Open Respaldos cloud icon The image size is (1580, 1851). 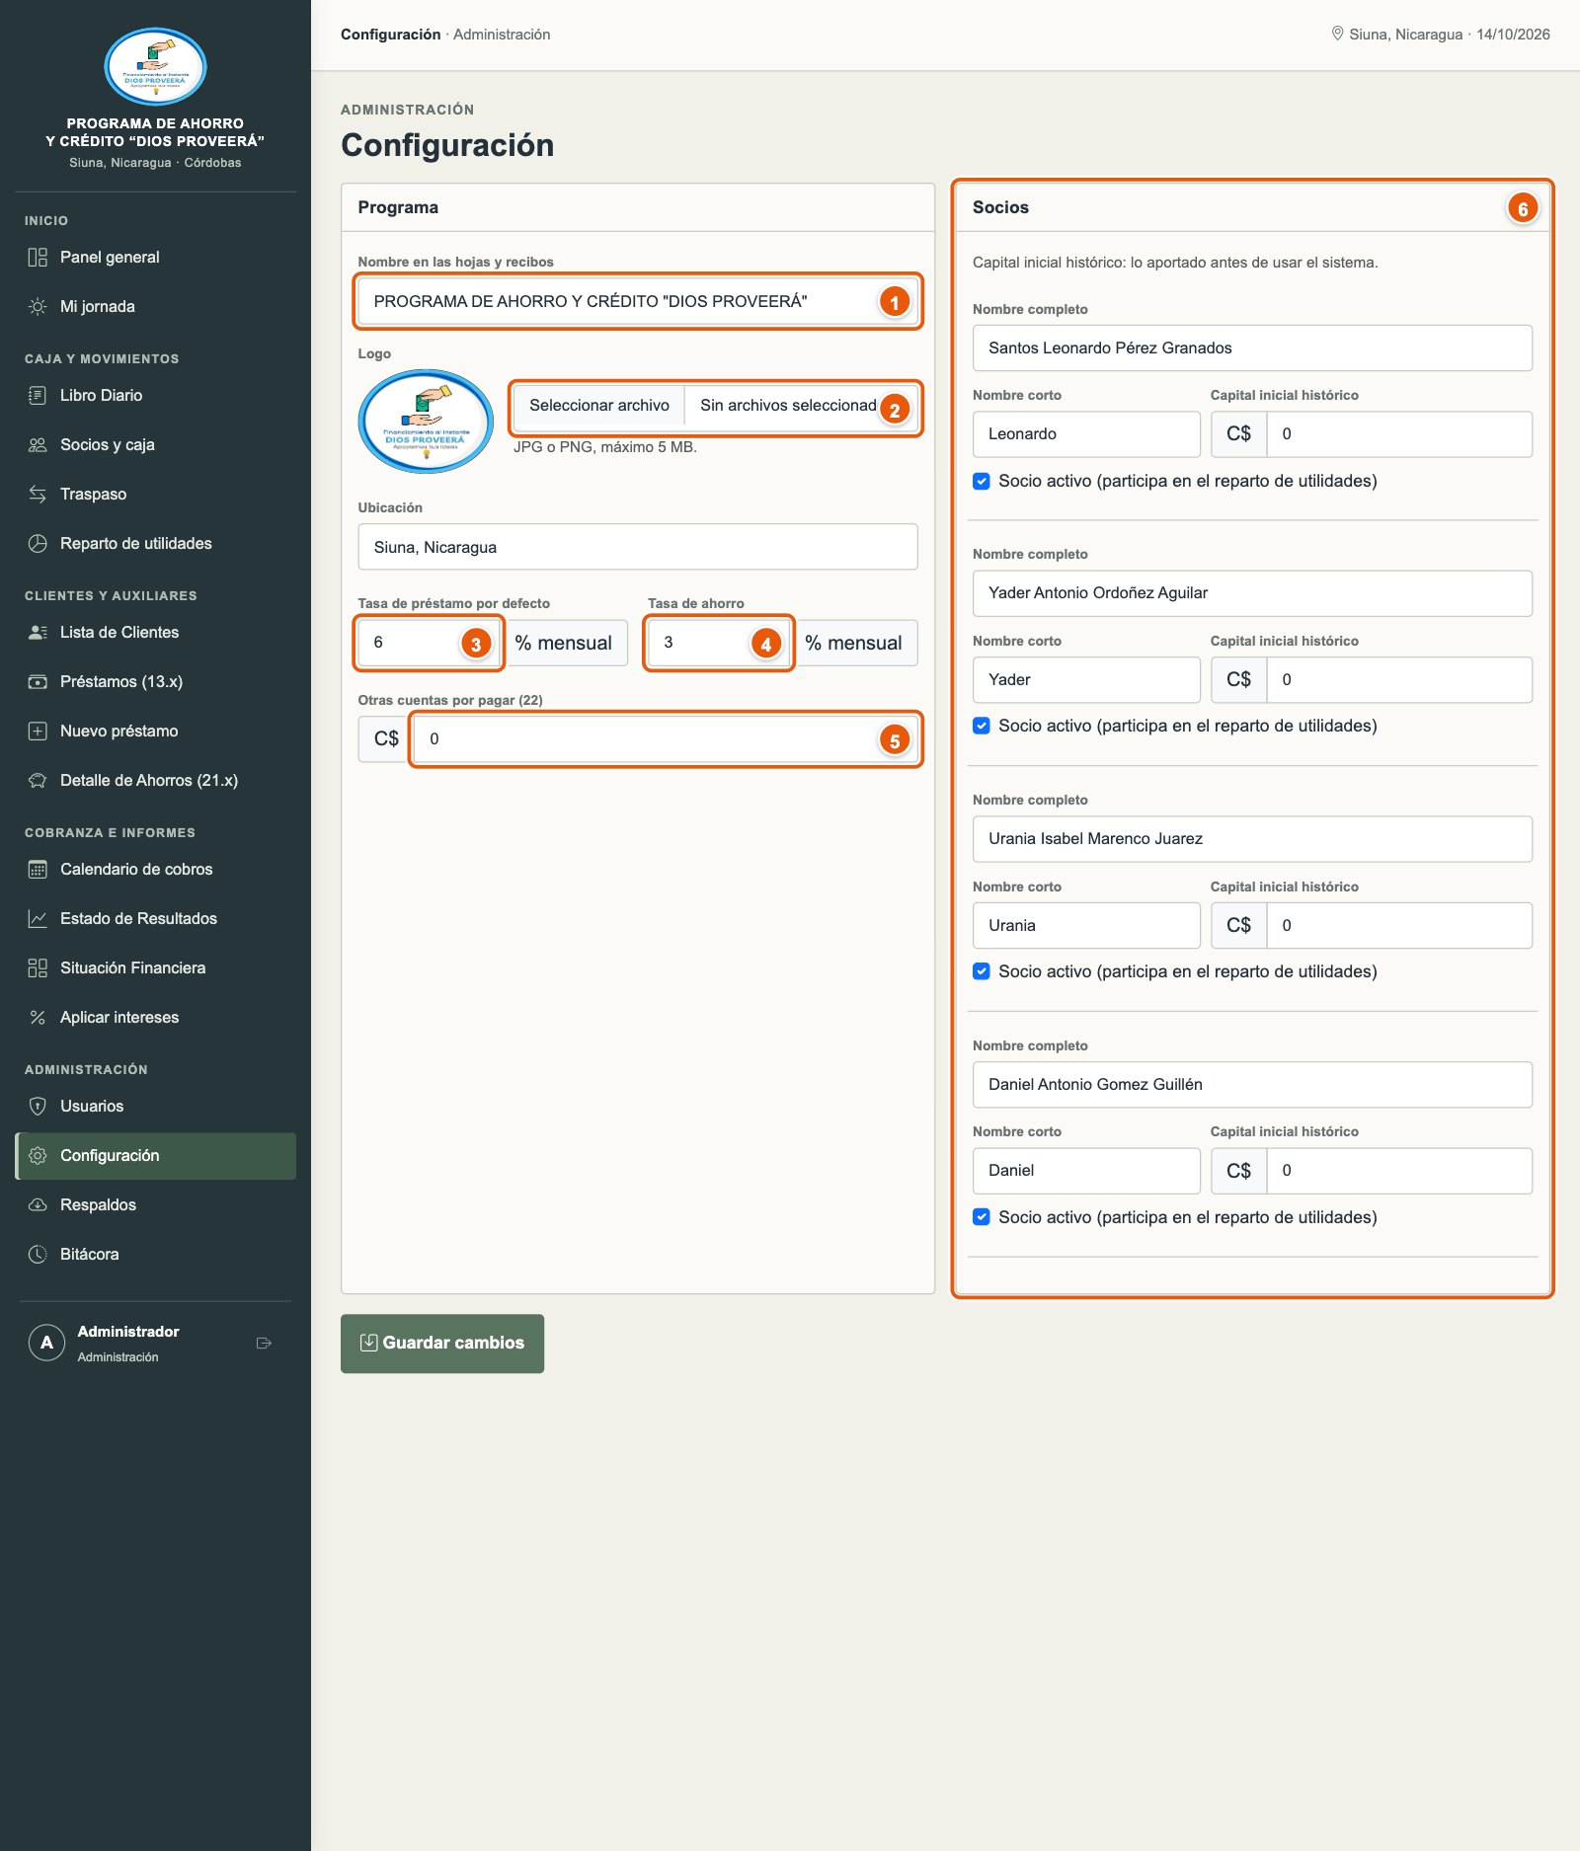38,1205
